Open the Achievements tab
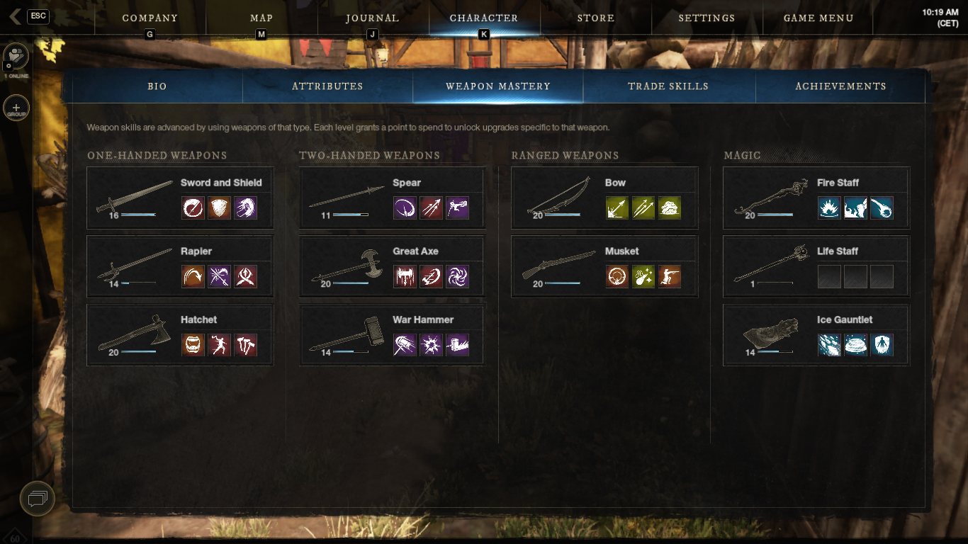 840,86
